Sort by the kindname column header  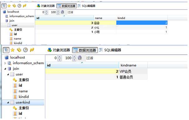pyautogui.click(x=133, y=65)
